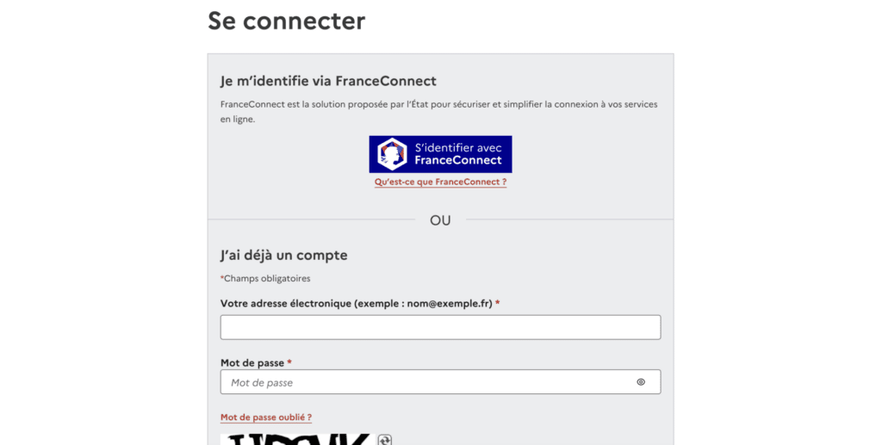Click the FranceConnect description paragraph
The height and width of the screenshot is (445, 882).
point(438,111)
